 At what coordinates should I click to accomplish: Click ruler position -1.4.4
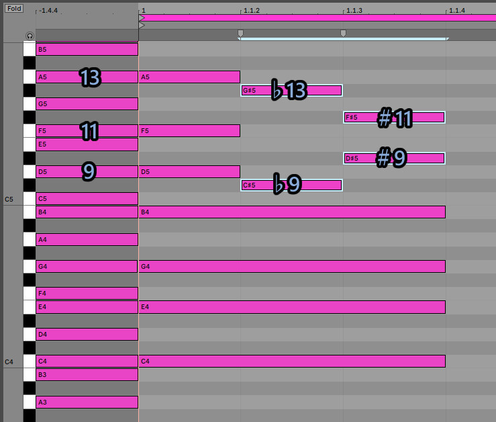point(48,11)
